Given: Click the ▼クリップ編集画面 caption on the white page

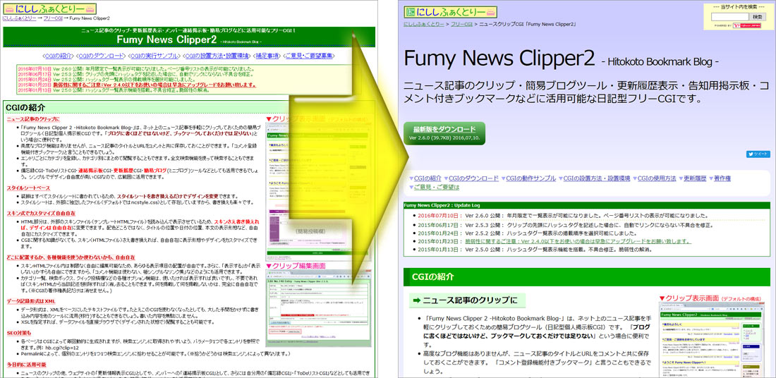Looking at the screenshot, I should pos(296,266).
